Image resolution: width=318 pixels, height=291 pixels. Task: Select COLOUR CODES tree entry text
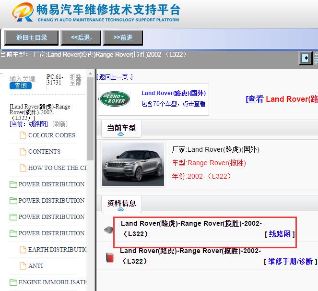pyautogui.click(x=52, y=135)
